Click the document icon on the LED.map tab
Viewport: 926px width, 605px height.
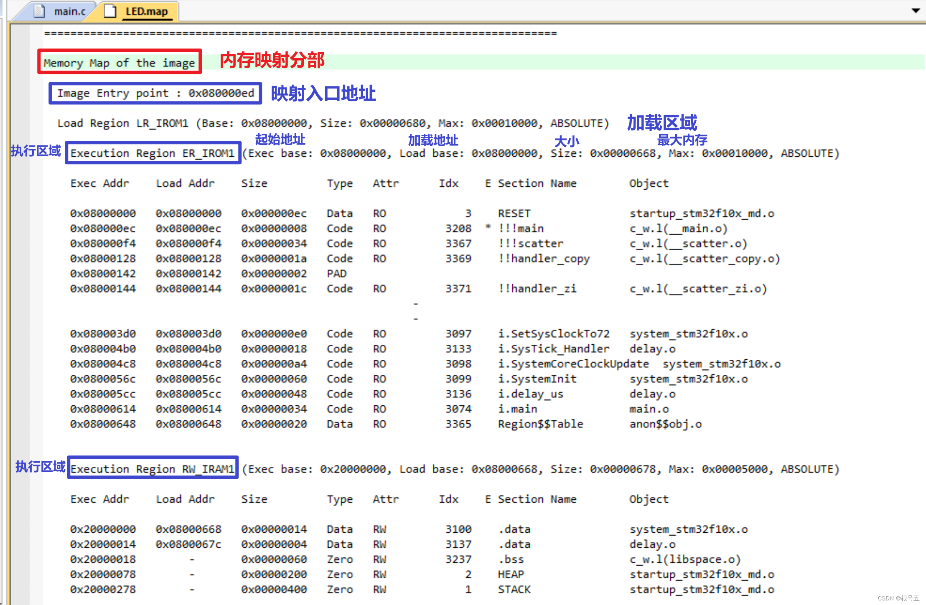tap(110, 11)
